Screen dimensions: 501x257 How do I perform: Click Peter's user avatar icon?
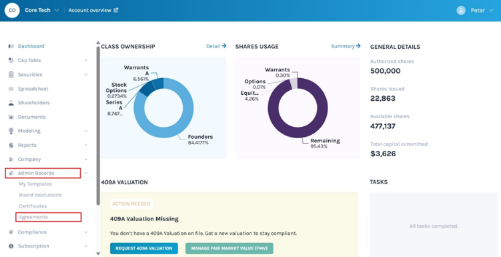pos(461,10)
